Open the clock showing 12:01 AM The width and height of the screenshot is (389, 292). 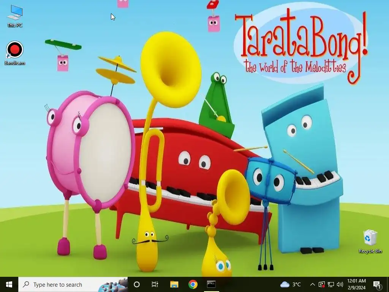(356, 284)
